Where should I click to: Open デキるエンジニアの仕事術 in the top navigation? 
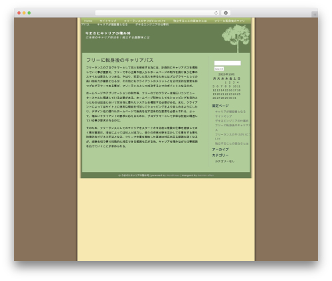point(152,25)
